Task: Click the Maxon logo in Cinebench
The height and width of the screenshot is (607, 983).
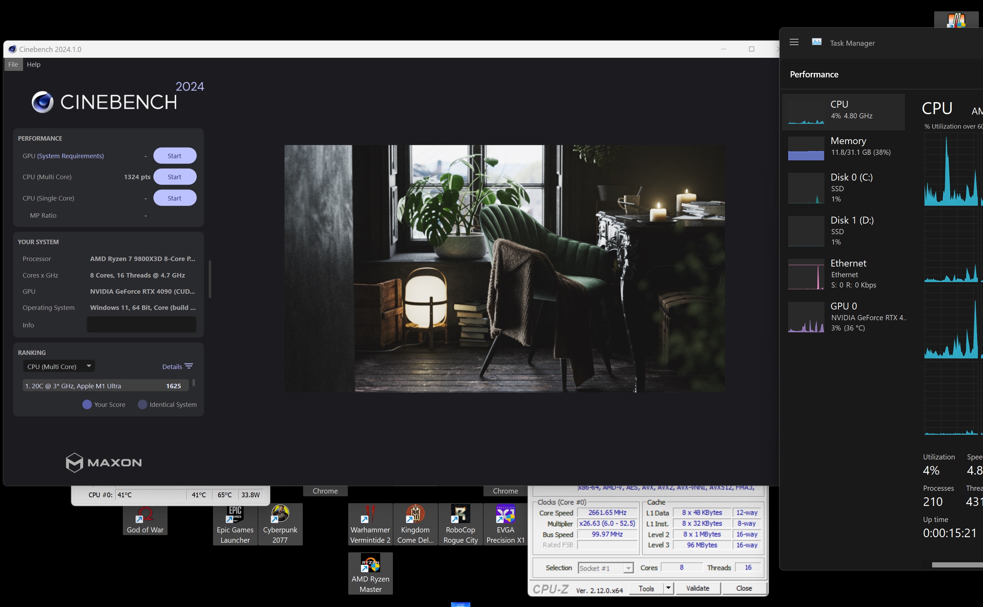Action: click(104, 463)
